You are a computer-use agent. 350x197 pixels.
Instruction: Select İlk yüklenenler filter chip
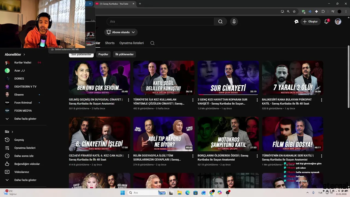(x=124, y=54)
